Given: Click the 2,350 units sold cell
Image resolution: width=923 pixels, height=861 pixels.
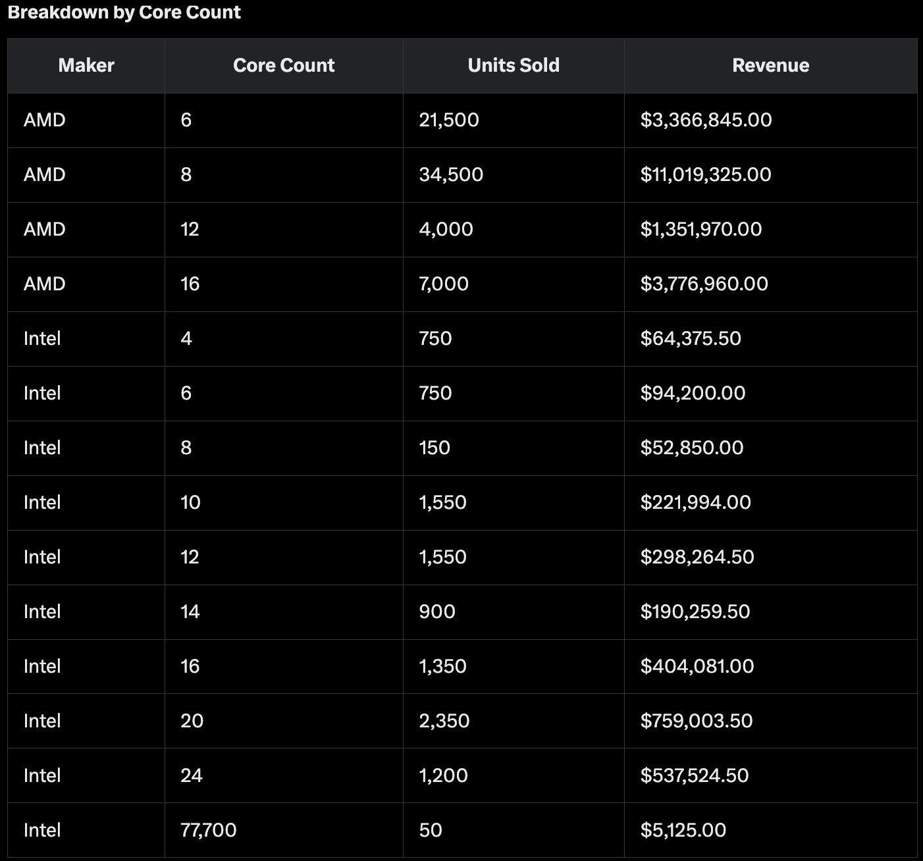Looking at the screenshot, I should click(x=444, y=721).
